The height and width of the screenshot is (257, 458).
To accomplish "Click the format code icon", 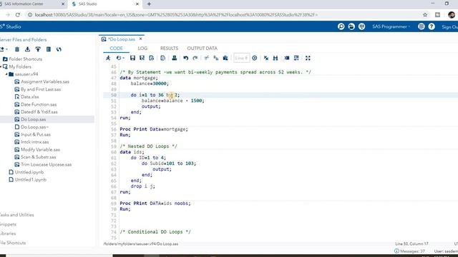I will point(287,58).
